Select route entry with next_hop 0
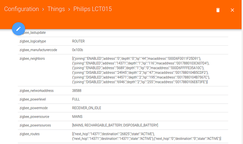The width and height of the screenshot is (243, 144). (x=187, y=139)
